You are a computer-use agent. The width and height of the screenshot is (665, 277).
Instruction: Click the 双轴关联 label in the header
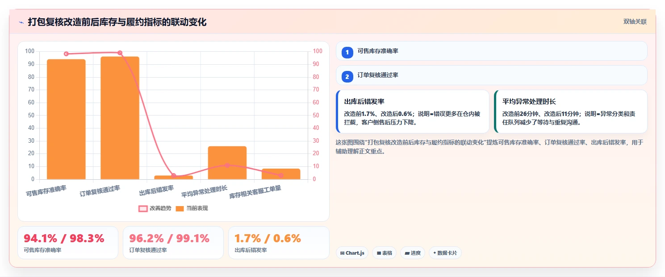(635, 21)
